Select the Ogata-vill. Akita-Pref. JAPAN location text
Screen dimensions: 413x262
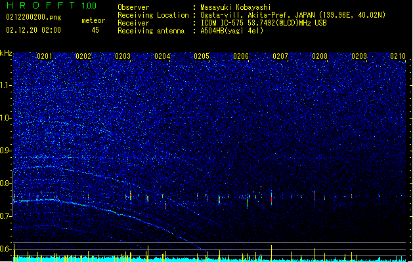tap(293, 15)
